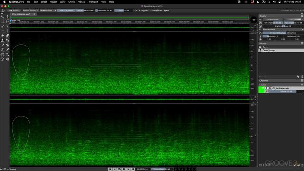Screen dimensions: 304x171
Task: Click the Stop transport button
Action: tap(123, 169)
